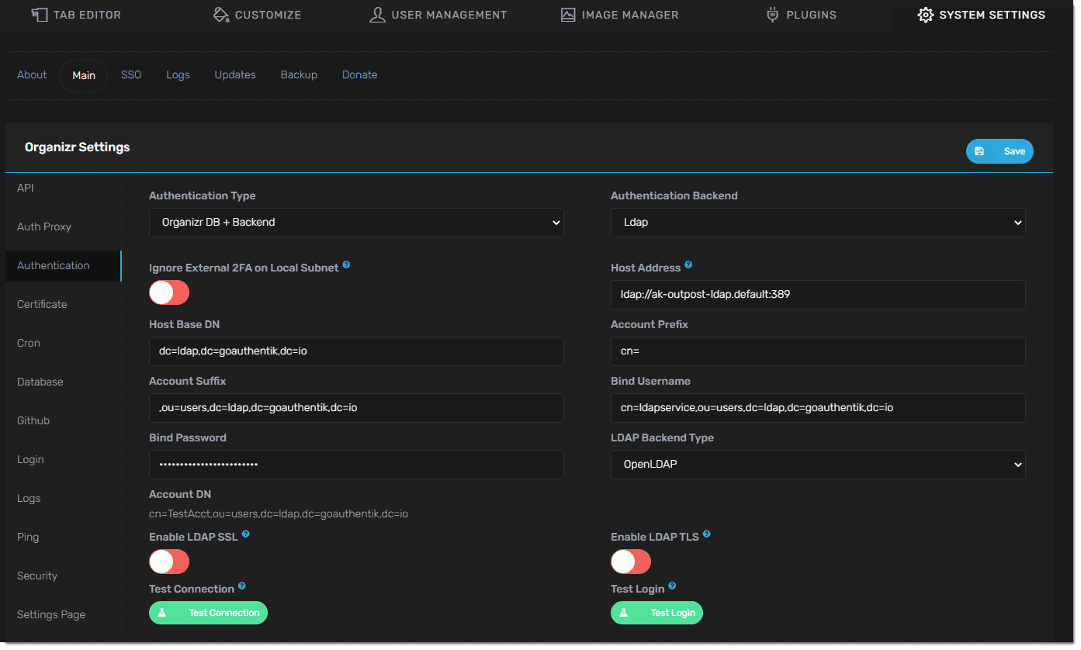Image resolution: width=1081 pixels, height=650 pixels.
Task: Click the Image Manager picture icon
Action: (569, 15)
